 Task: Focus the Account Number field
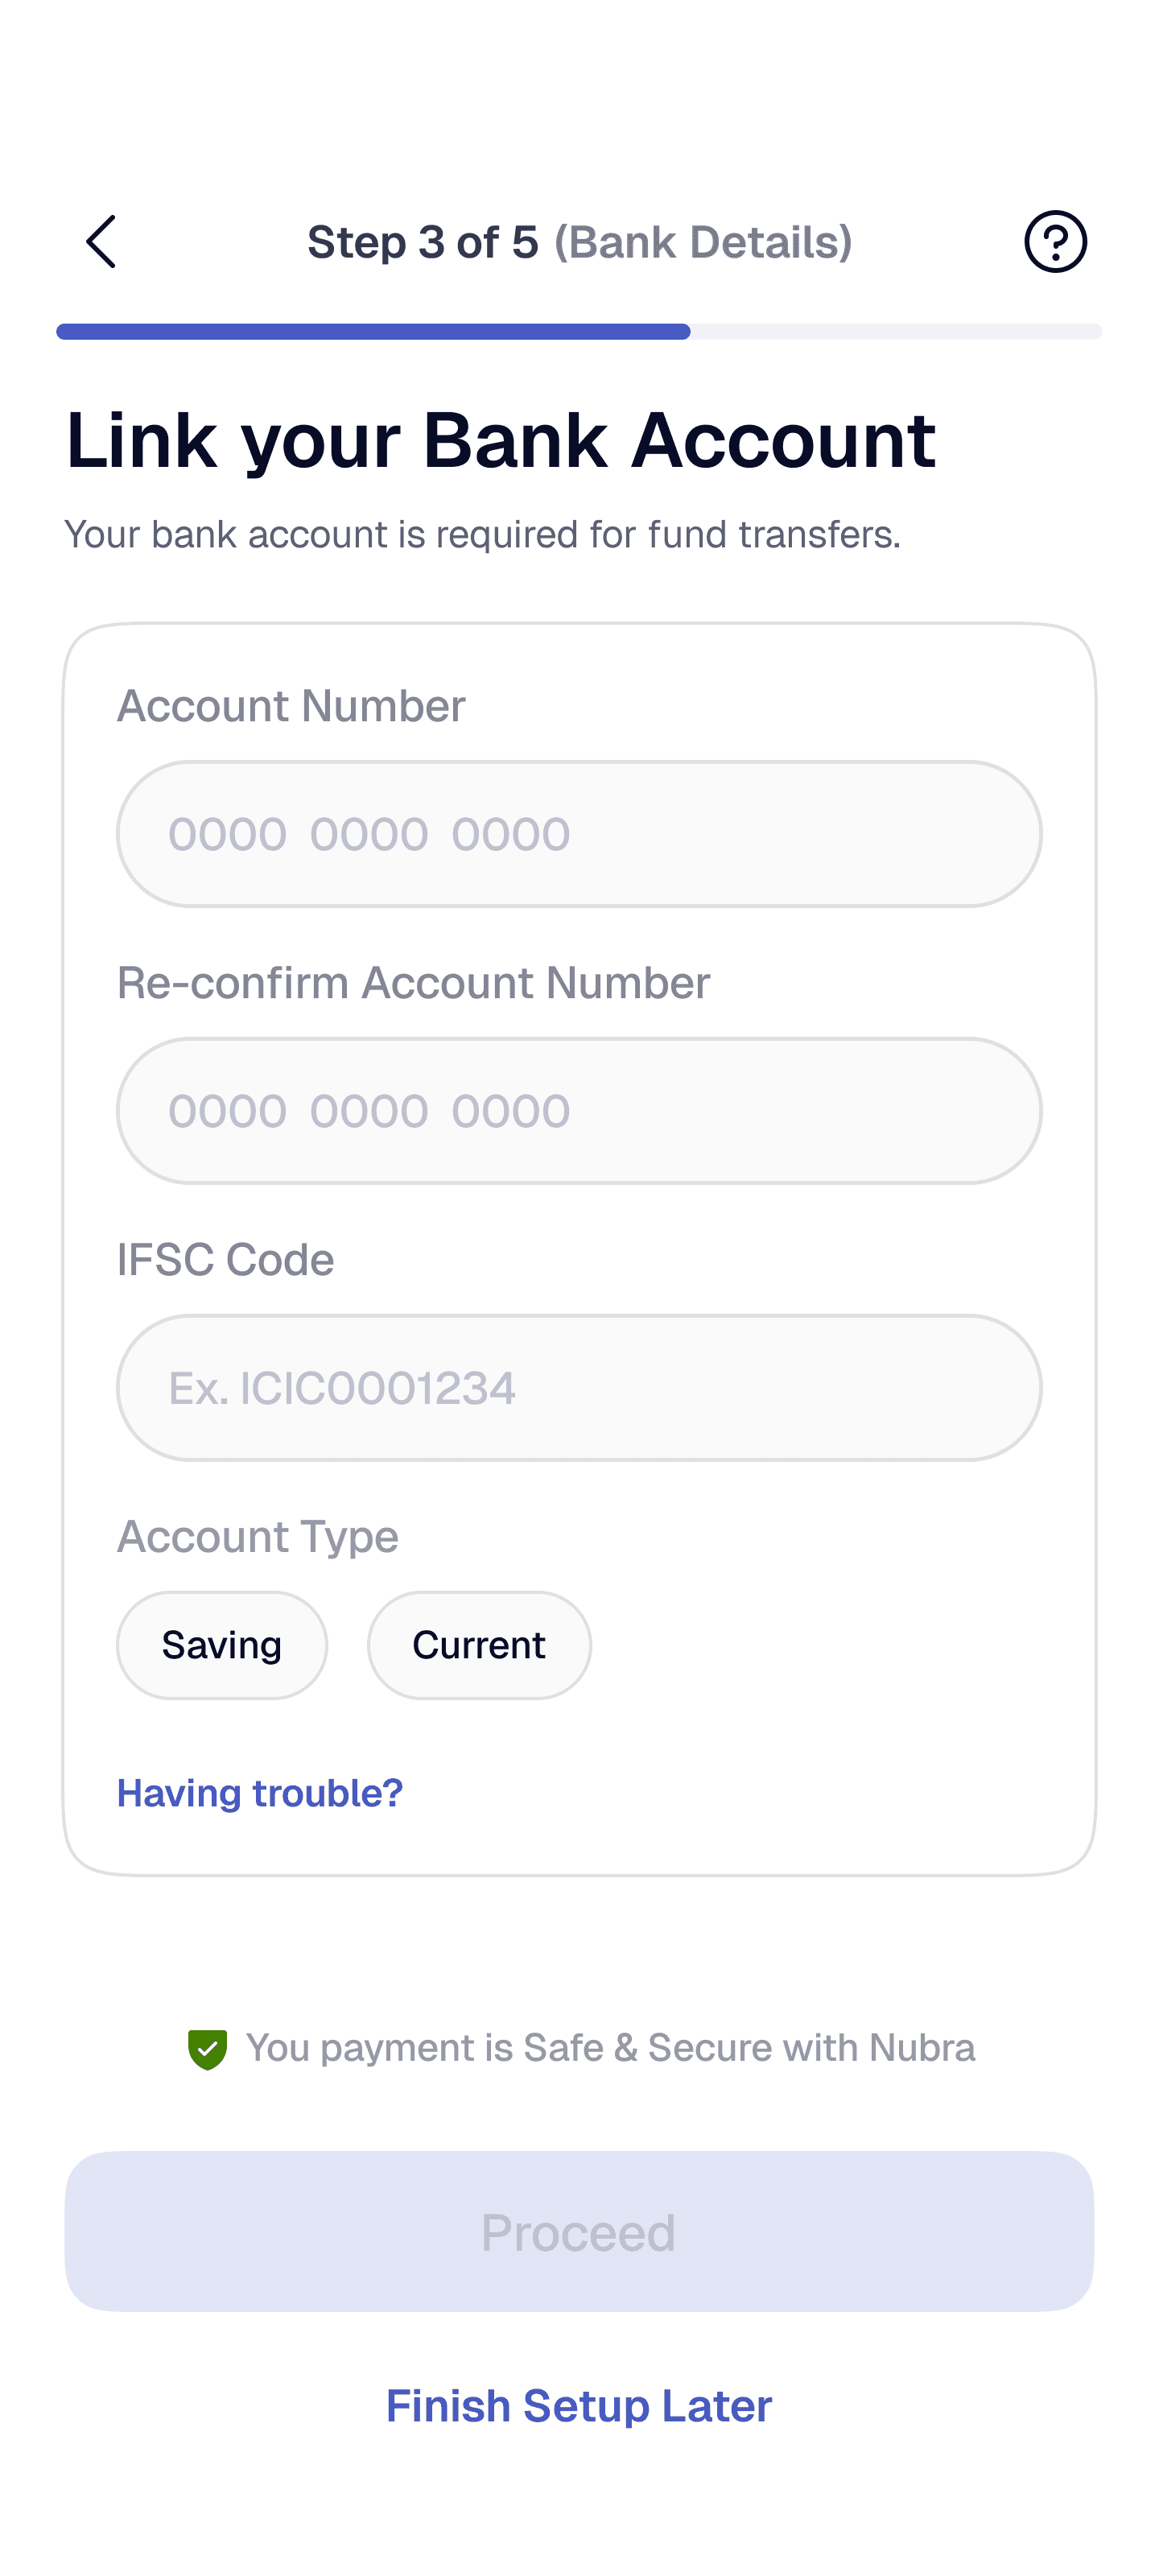pos(579,834)
